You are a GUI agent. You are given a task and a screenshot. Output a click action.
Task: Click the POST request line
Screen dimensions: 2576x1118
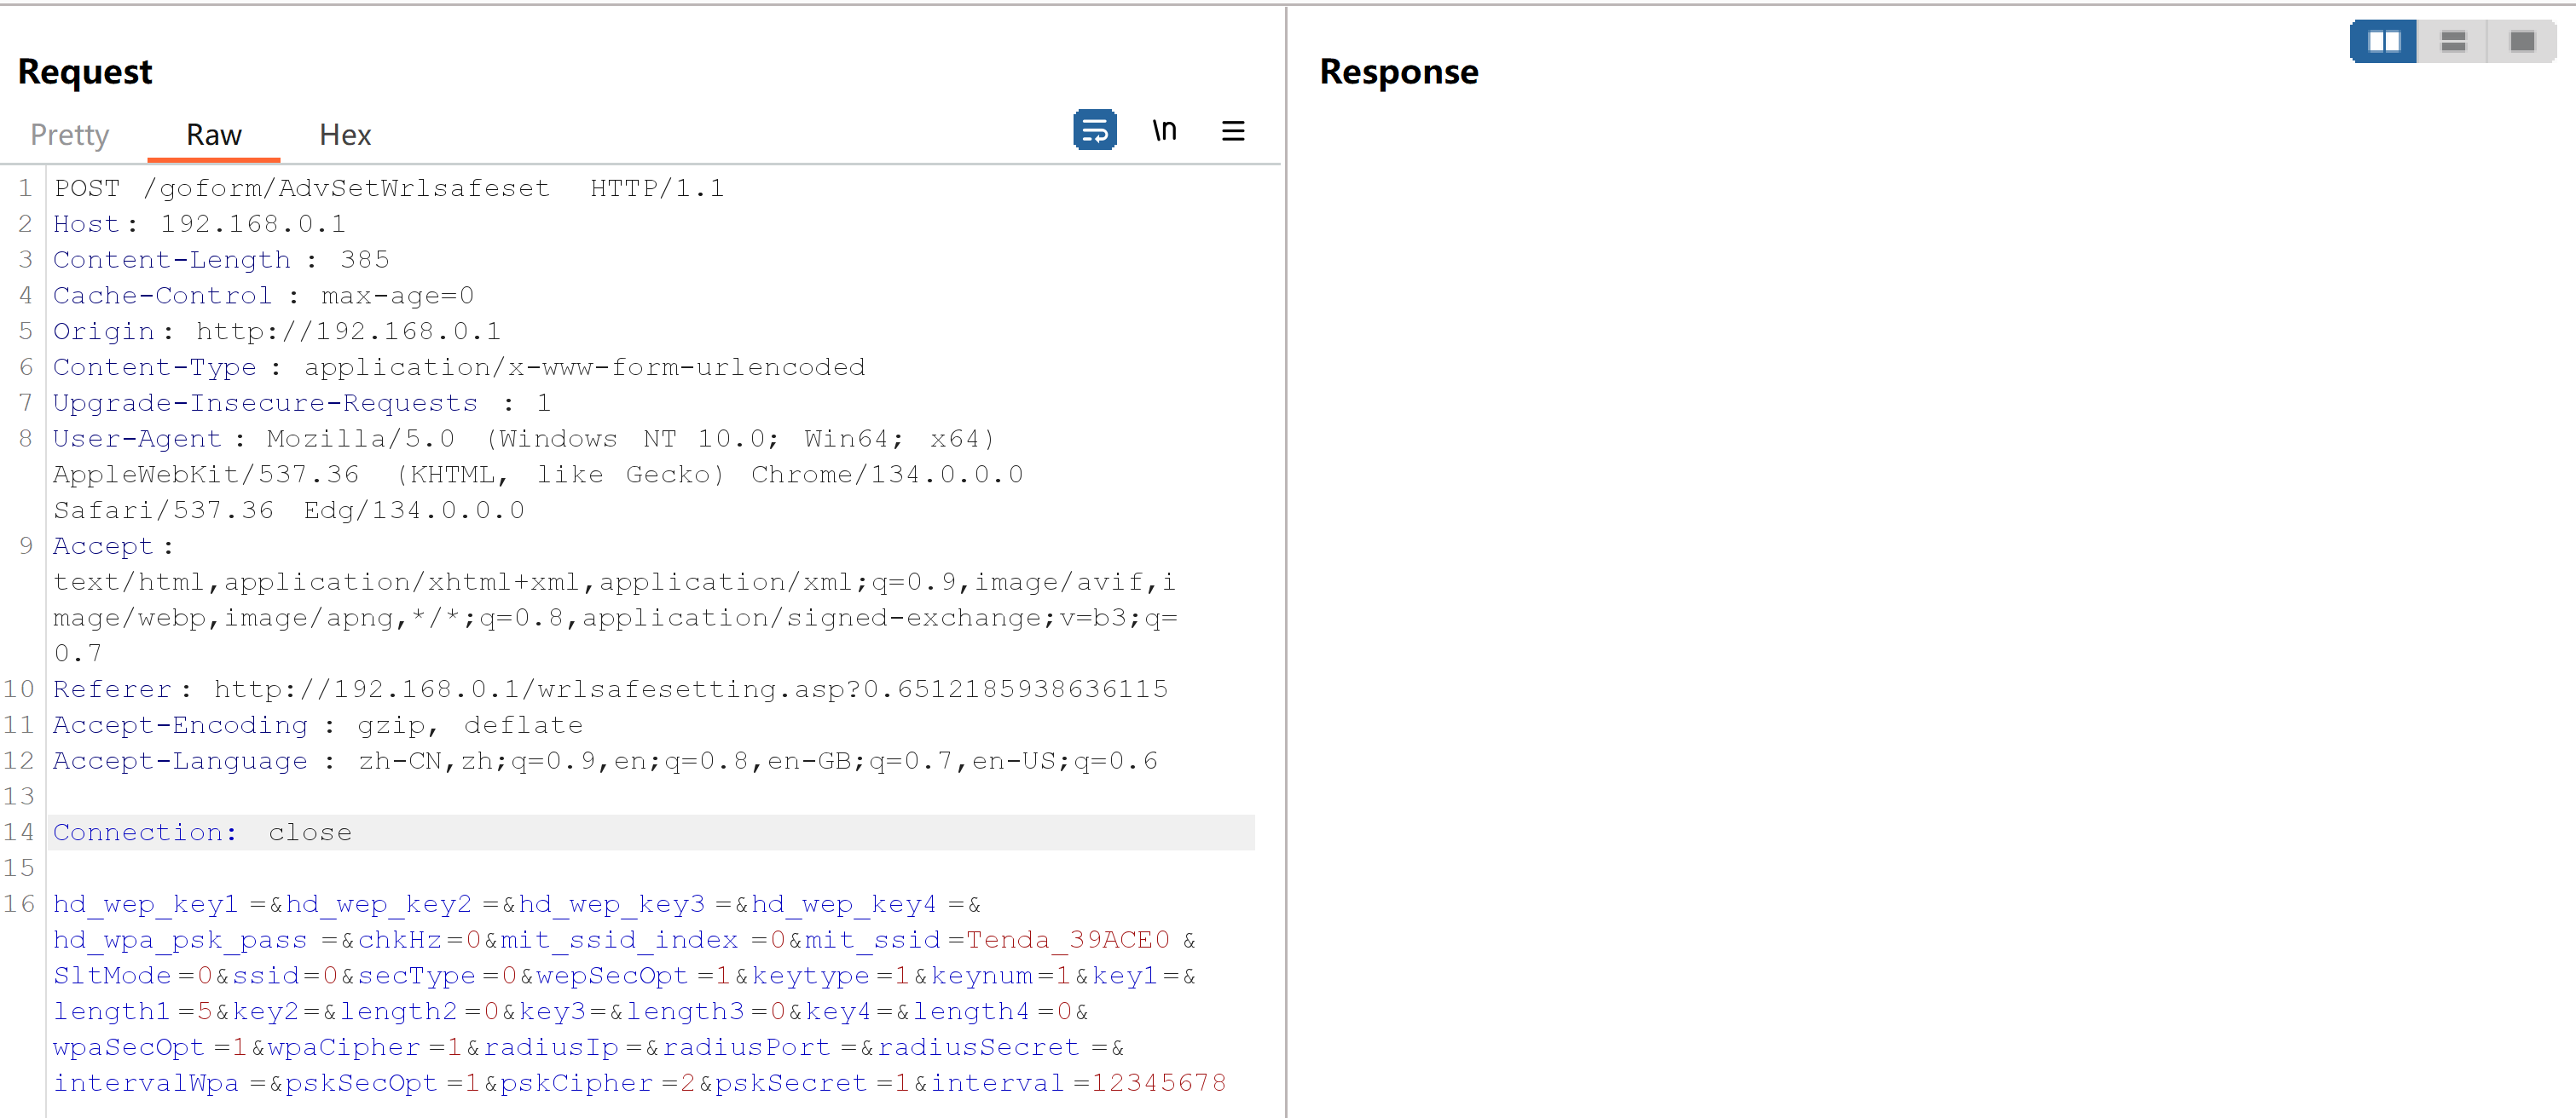point(388,187)
